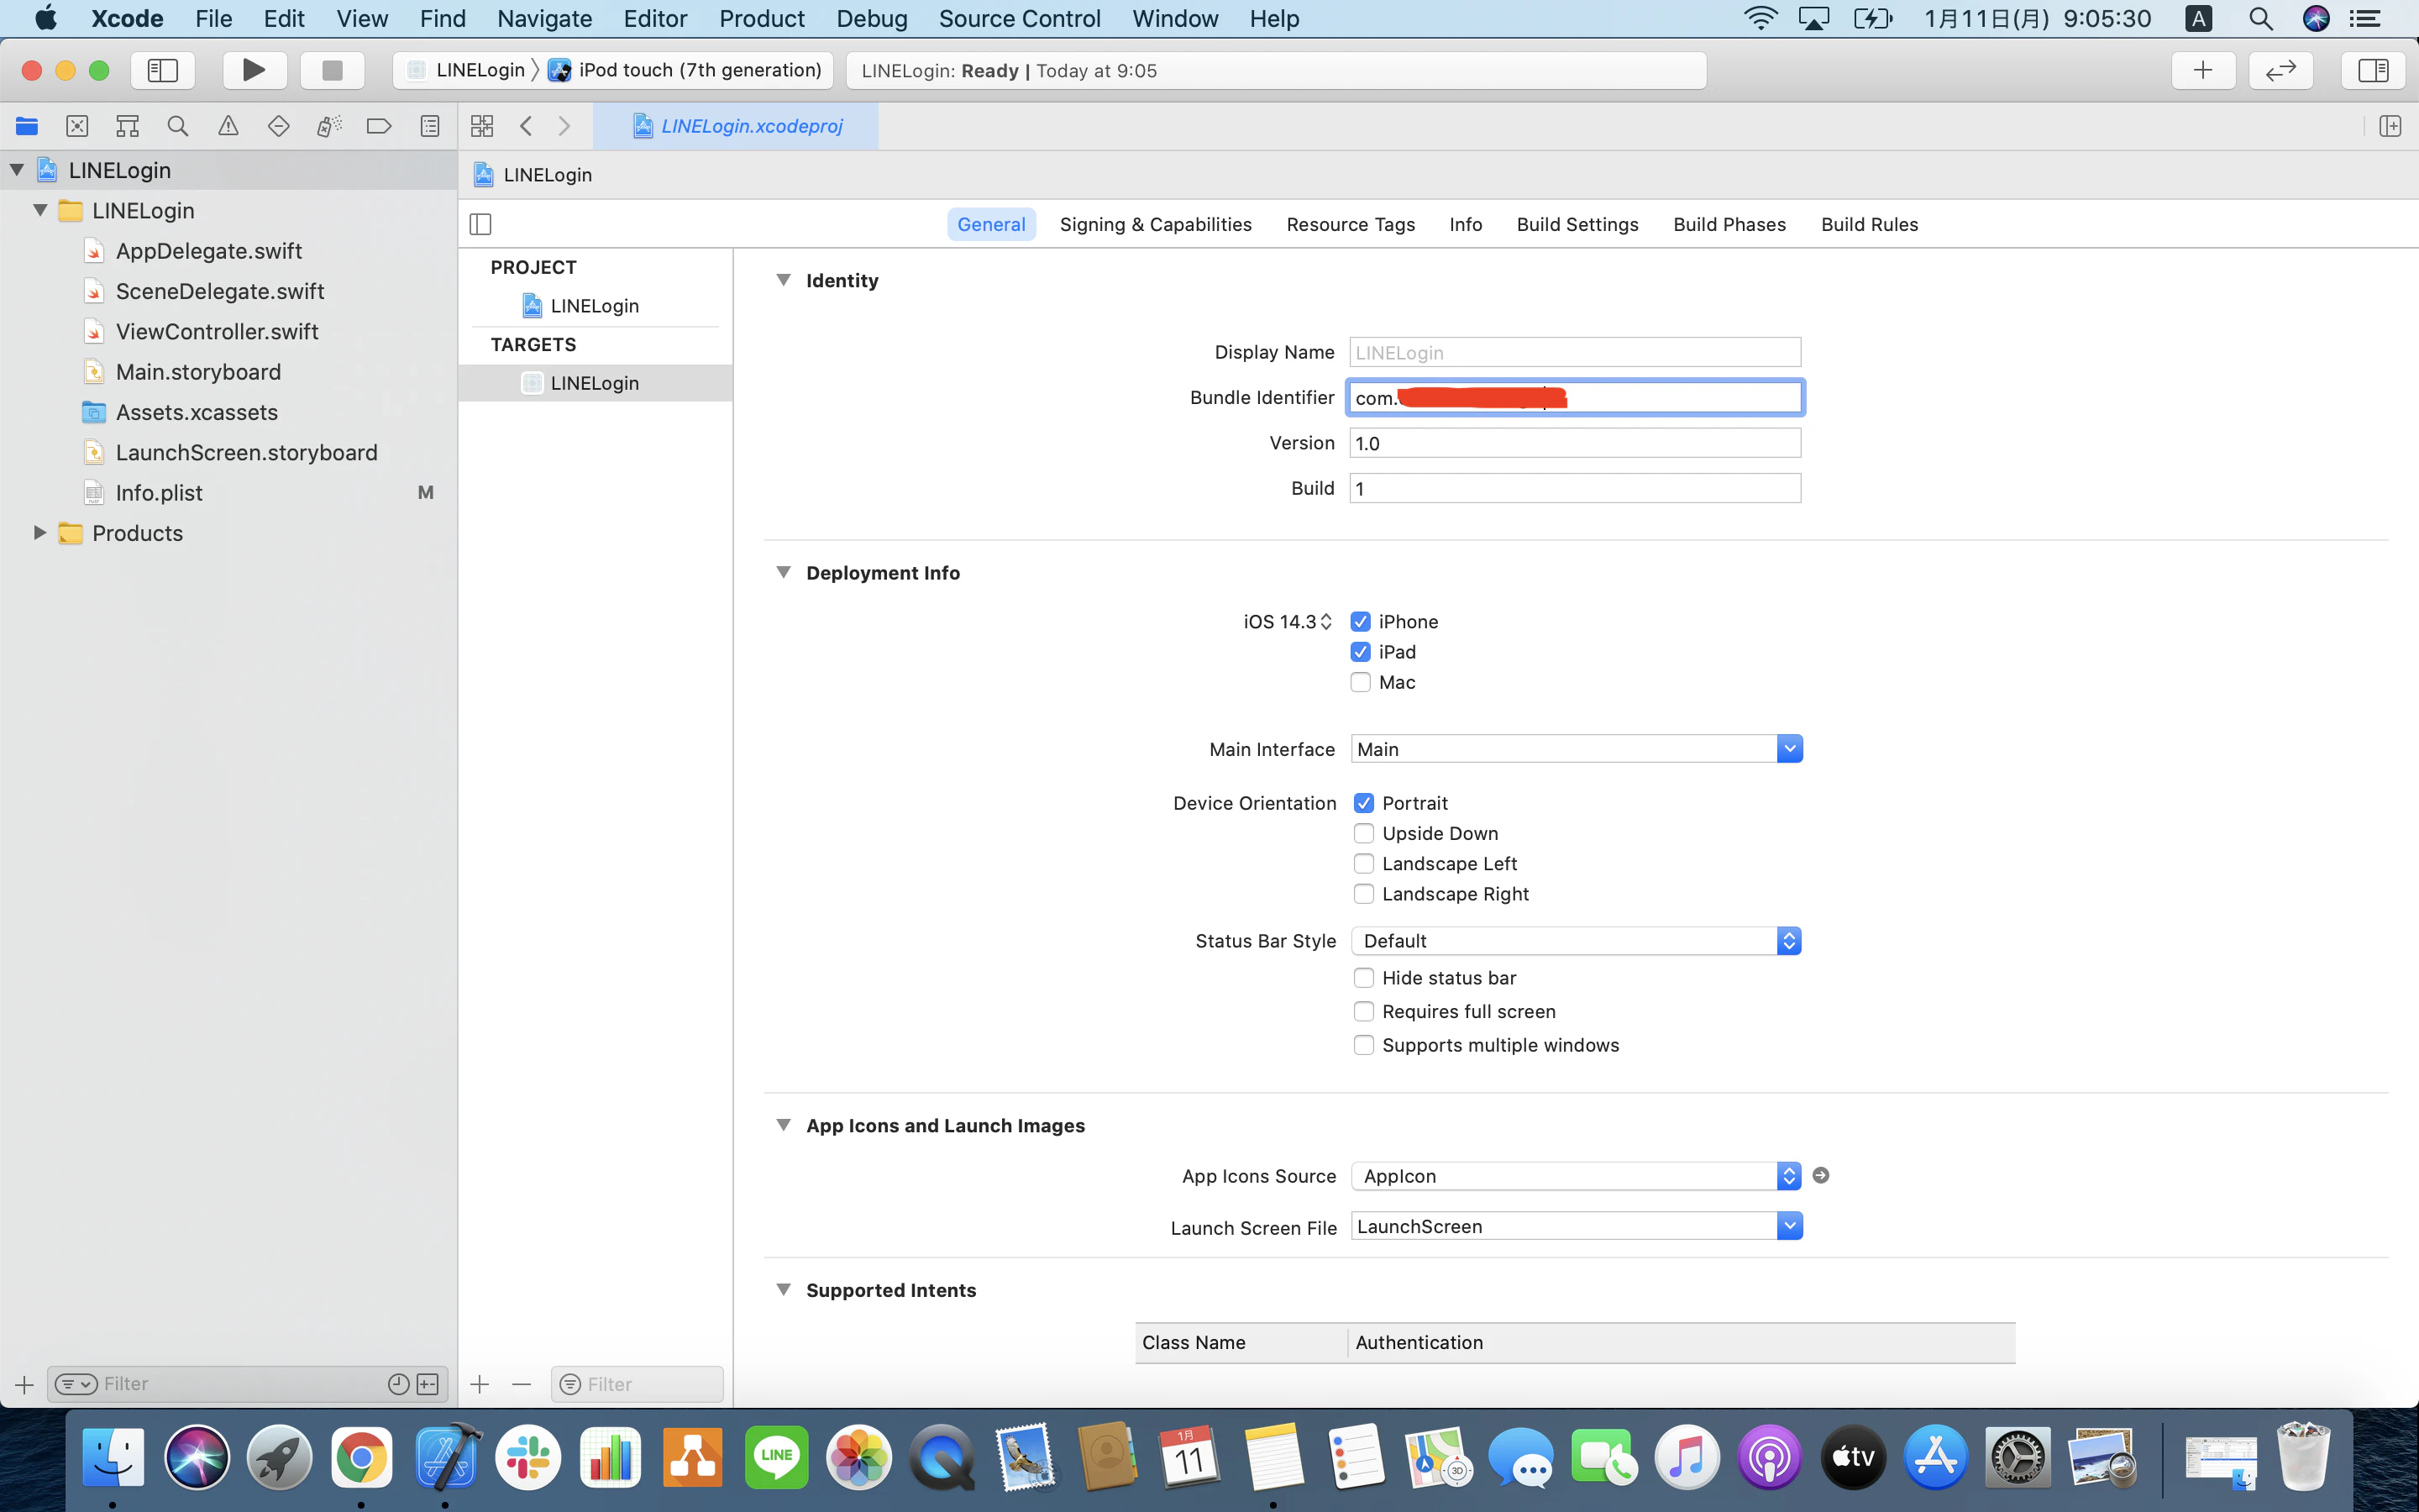Open the source control navigator
This screenshot has height=1512, width=2419.
(77, 126)
